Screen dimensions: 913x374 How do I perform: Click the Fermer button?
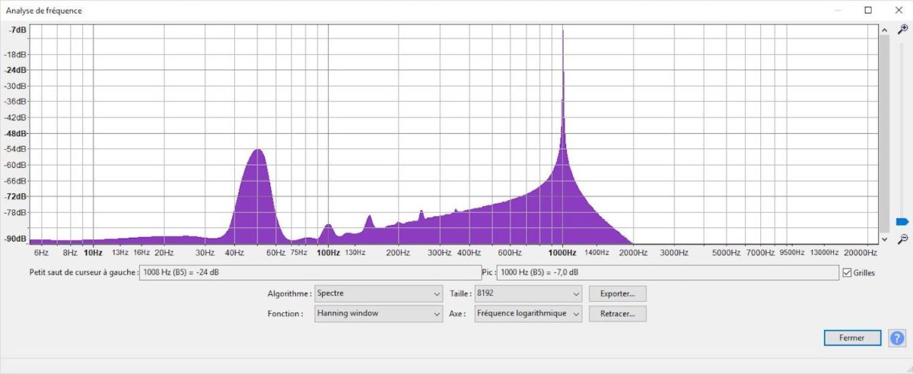[853, 338]
